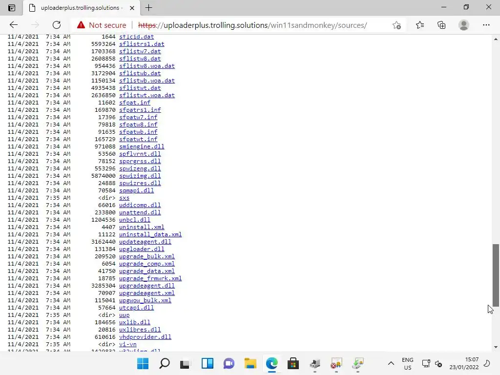Open upgwow_bulk.xml link
The image size is (500, 375).
pyautogui.click(x=145, y=301)
